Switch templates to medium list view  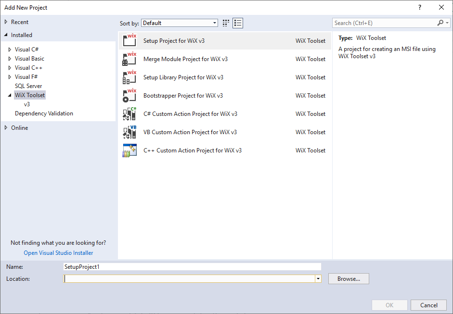click(x=237, y=23)
